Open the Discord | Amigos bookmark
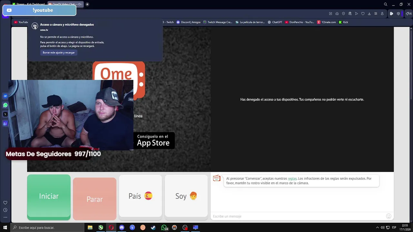The height and width of the screenshot is (232, 413). click(188, 22)
